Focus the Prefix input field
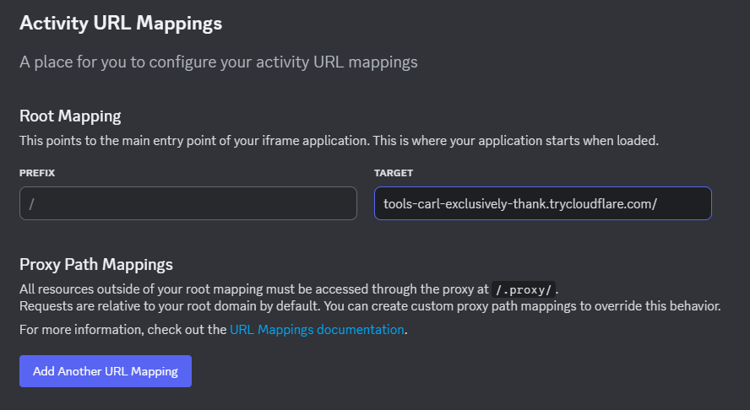Image resolution: width=750 pixels, height=410 pixels. click(x=188, y=203)
